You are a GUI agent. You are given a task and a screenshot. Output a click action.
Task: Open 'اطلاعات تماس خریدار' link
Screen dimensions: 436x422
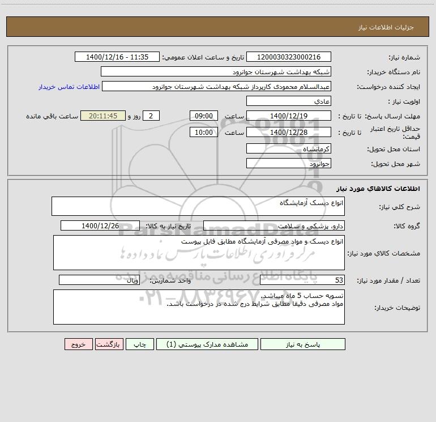click(x=69, y=87)
